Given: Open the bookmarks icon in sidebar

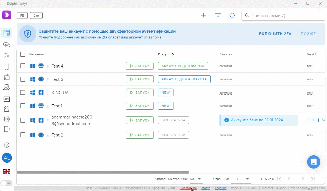Looking at the screenshot, I should (7, 67).
